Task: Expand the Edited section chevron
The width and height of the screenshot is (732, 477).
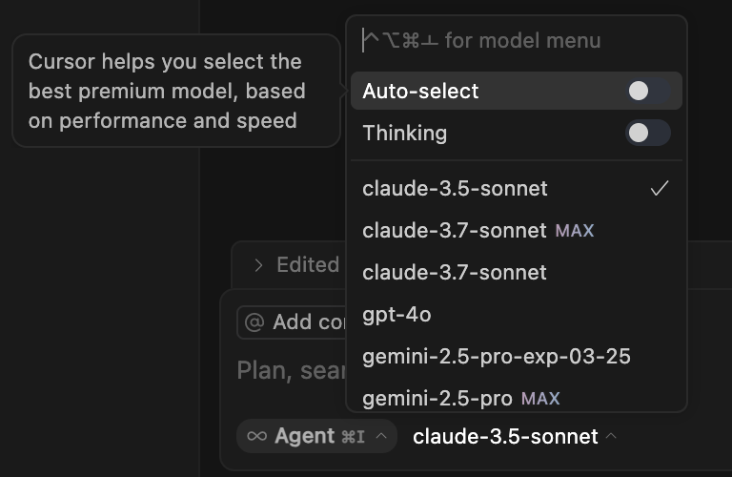Action: pyautogui.click(x=258, y=265)
